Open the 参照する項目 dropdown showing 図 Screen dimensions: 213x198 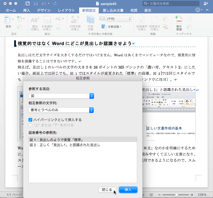coord(61,96)
